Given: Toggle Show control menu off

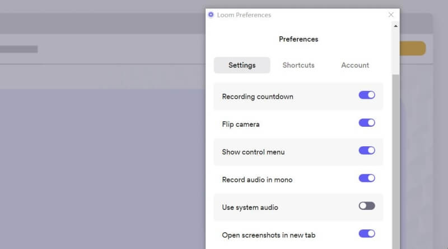Looking at the screenshot, I should coord(367,151).
